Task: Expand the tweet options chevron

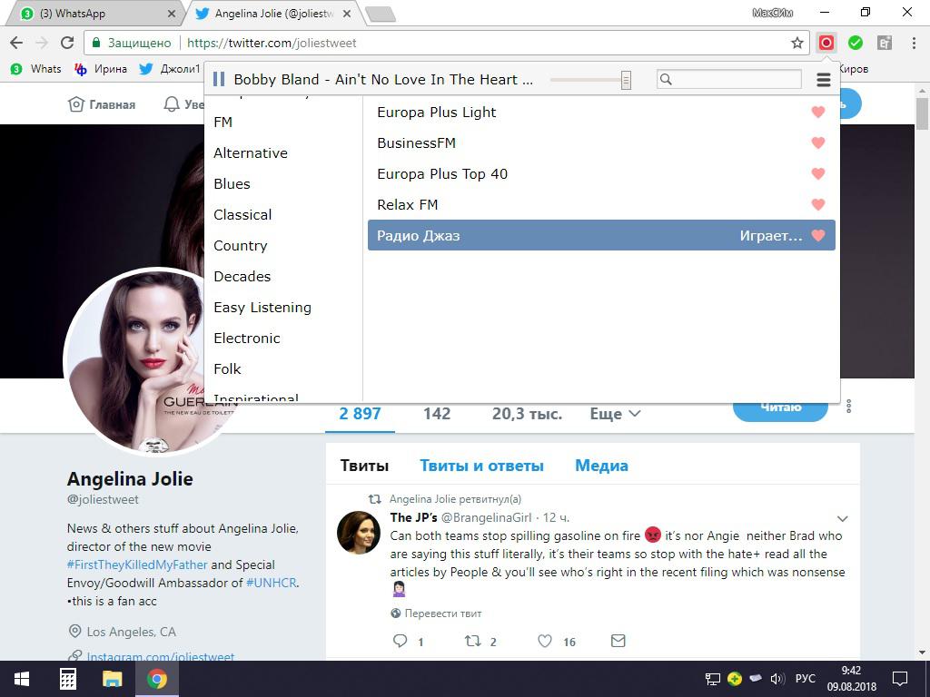Action: 842,518
